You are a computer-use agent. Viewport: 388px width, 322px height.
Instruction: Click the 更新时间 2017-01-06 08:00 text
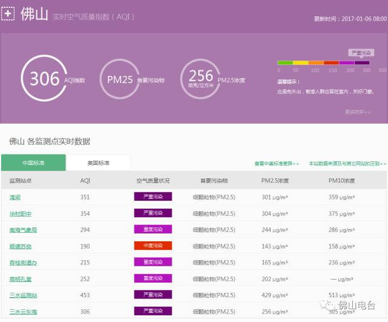(350, 19)
